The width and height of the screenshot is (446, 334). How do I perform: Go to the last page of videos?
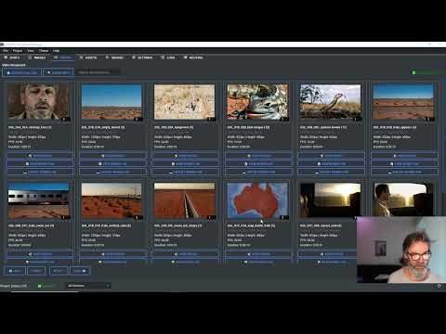(80, 271)
